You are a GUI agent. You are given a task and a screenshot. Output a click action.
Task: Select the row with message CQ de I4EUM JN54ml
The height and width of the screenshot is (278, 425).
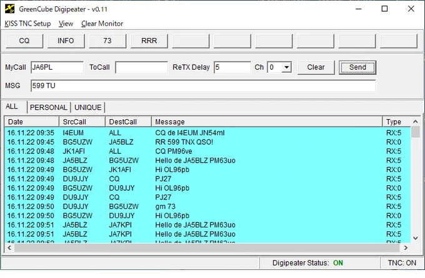[x=207, y=133]
